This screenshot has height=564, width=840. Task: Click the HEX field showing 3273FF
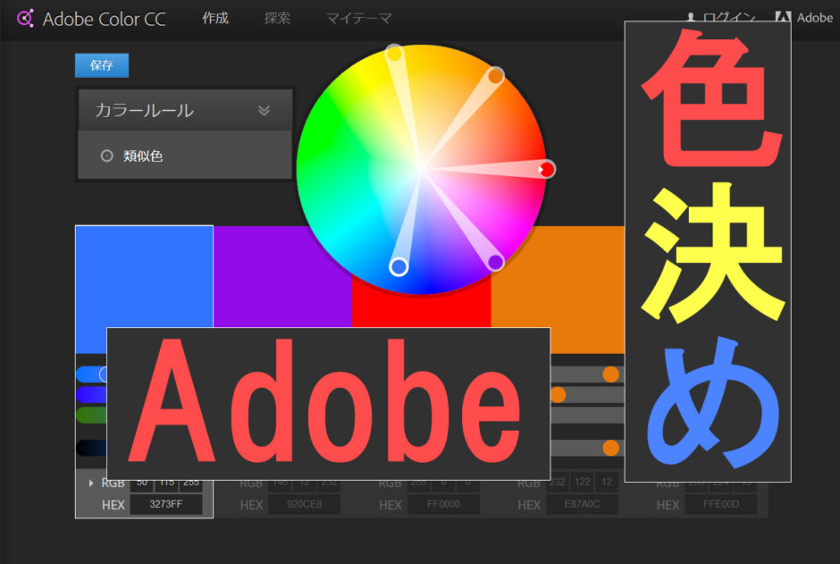(x=166, y=505)
